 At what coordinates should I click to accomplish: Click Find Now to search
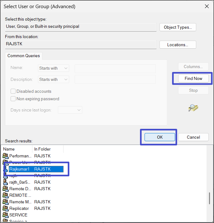pos(193,78)
